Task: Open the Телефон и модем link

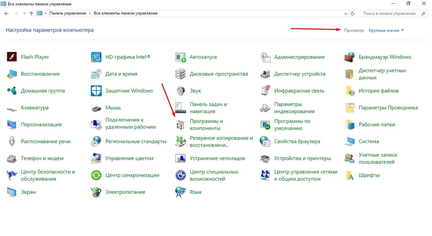Action: coord(42,158)
